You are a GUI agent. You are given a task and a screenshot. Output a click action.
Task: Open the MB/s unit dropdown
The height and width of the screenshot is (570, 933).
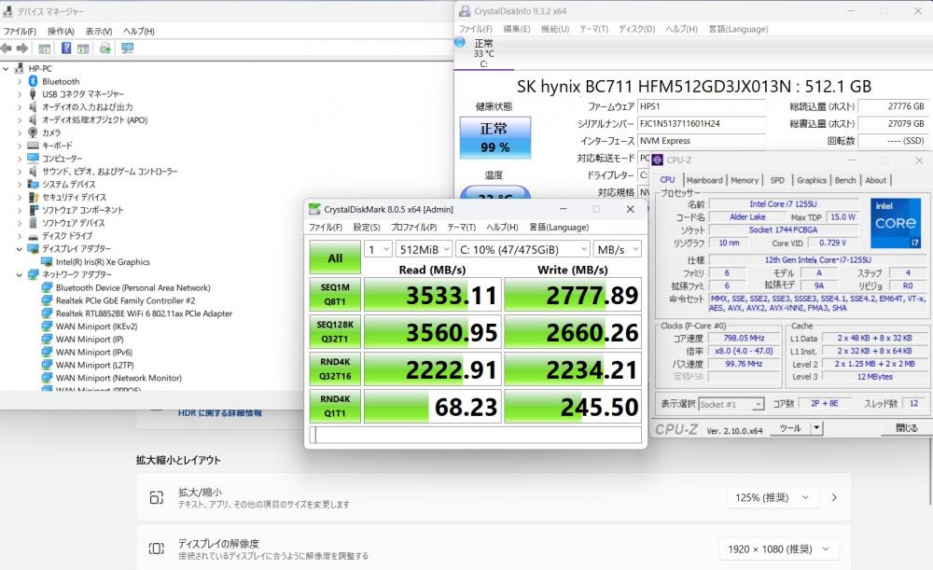tap(618, 249)
